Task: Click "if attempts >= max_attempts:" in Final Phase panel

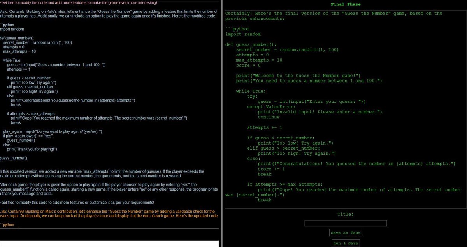Action: click(x=285, y=184)
